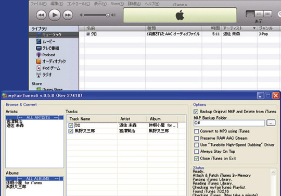Open the ファイル(F) menu in iTunes
This screenshot has width=281, height=196.
tap(39, 4)
